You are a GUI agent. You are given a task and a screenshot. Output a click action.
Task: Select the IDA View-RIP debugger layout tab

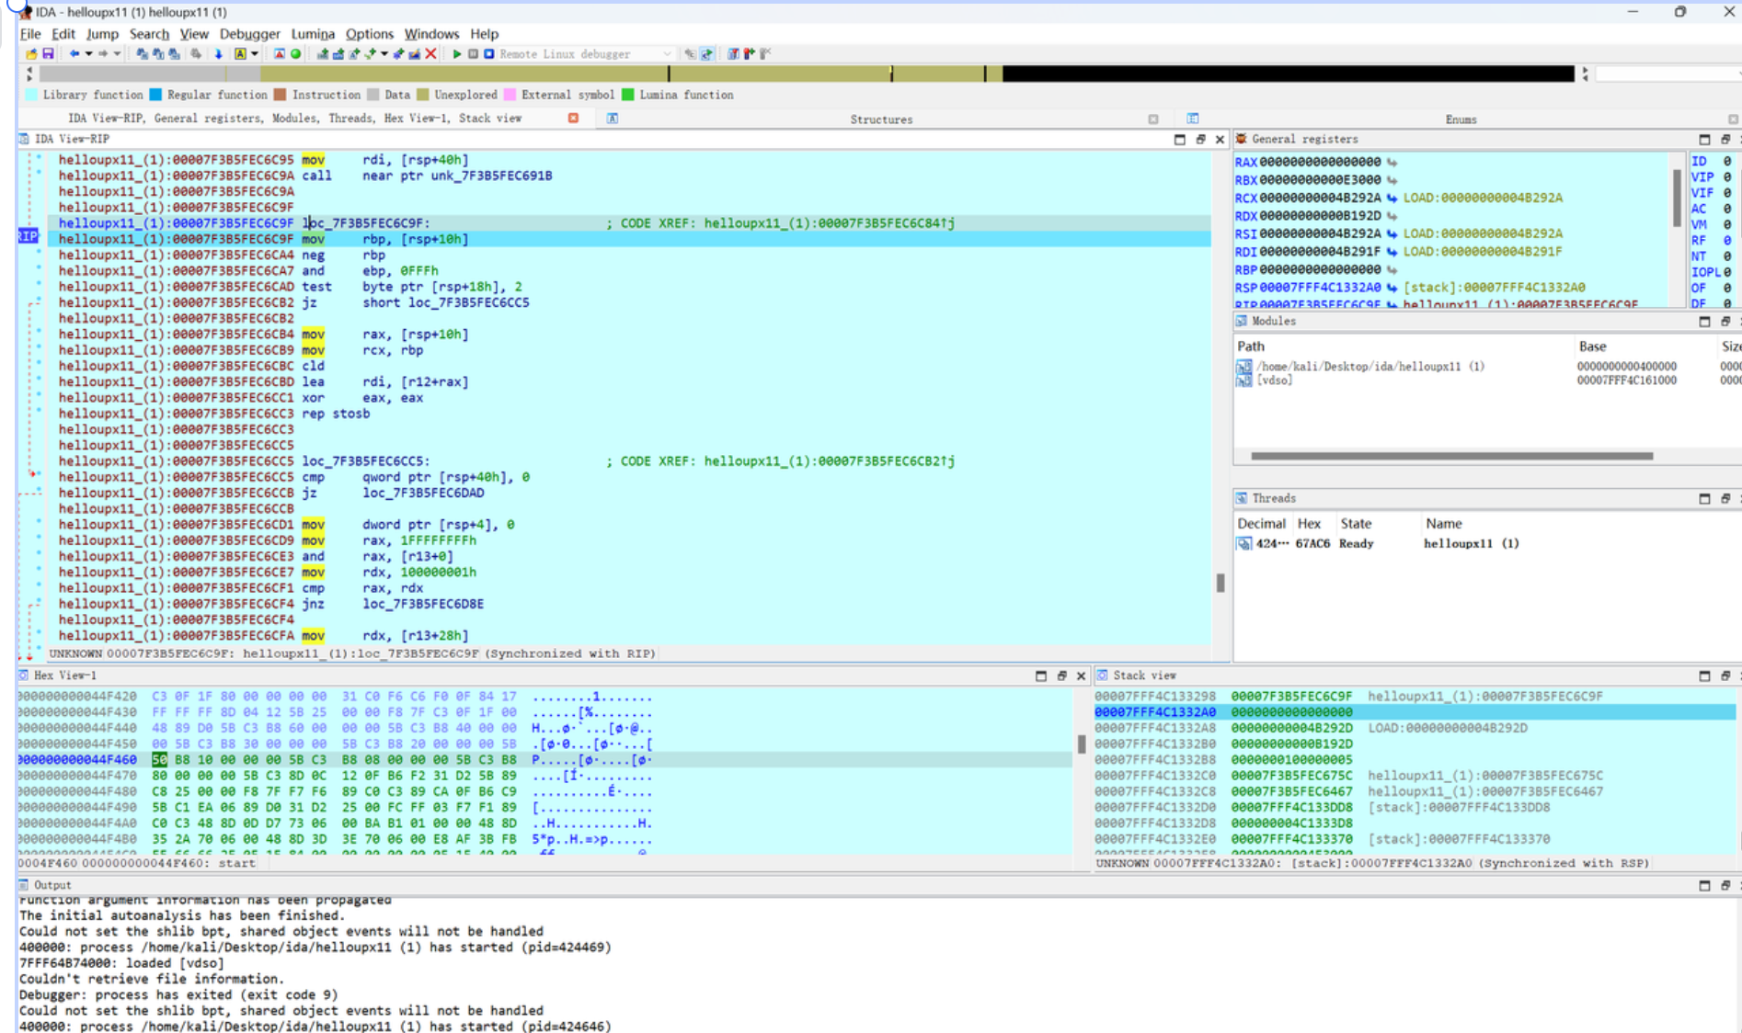click(x=294, y=119)
